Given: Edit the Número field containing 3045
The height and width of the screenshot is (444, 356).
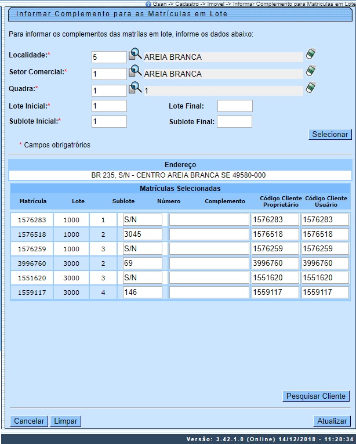Looking at the screenshot, I should (x=143, y=234).
